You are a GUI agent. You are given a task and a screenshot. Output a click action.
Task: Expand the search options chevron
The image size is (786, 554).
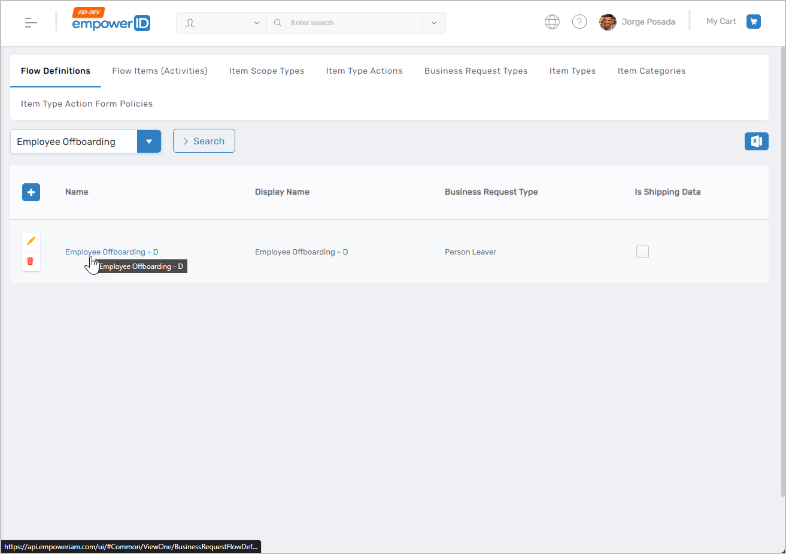click(433, 23)
